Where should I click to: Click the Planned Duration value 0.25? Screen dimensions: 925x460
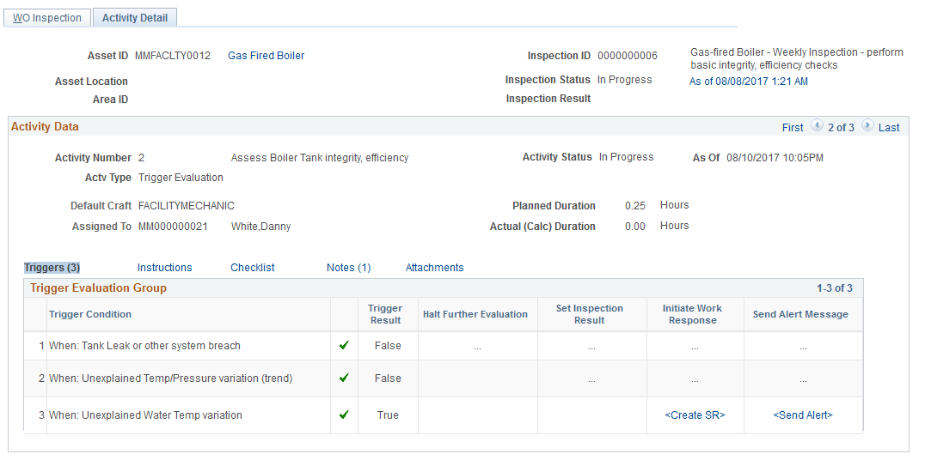(635, 206)
